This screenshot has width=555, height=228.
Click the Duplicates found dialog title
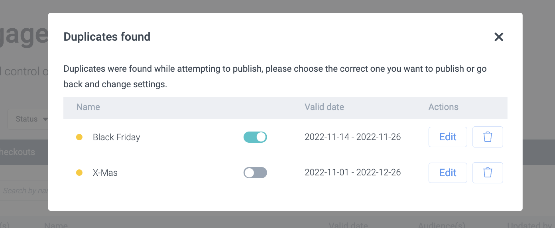pos(107,37)
